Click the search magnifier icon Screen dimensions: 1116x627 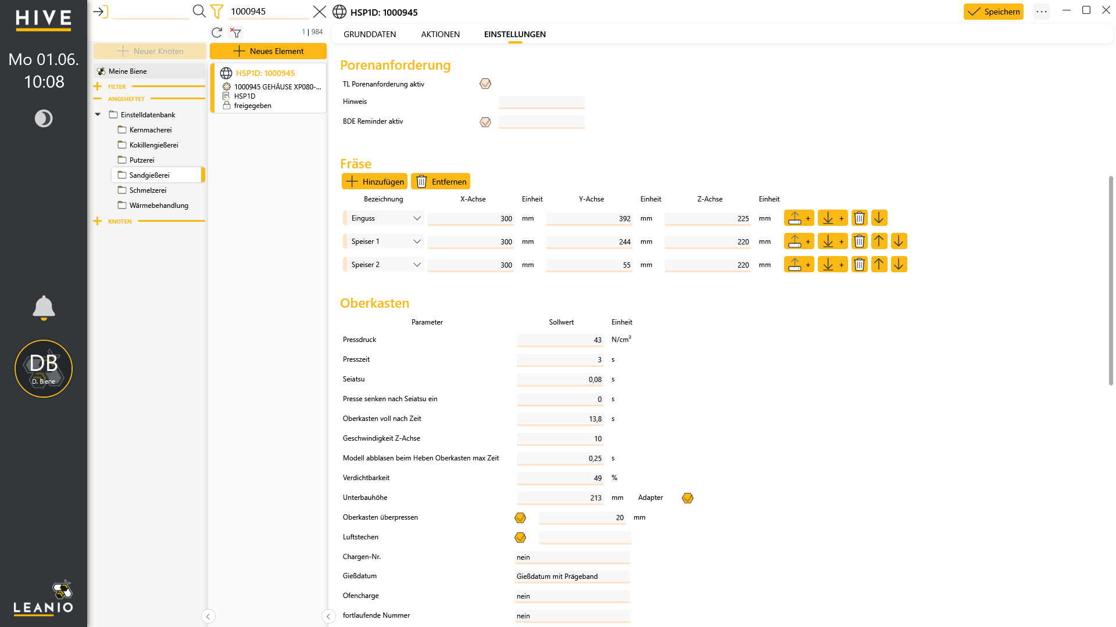[199, 11]
